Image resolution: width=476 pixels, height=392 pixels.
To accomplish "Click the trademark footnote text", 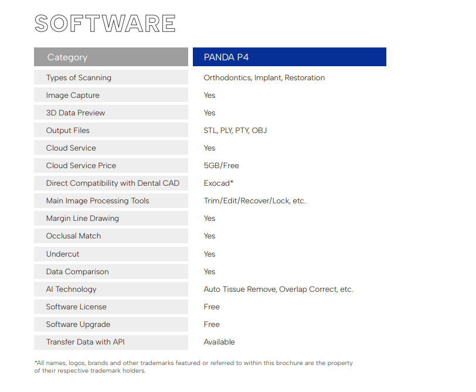I will [x=193, y=367].
